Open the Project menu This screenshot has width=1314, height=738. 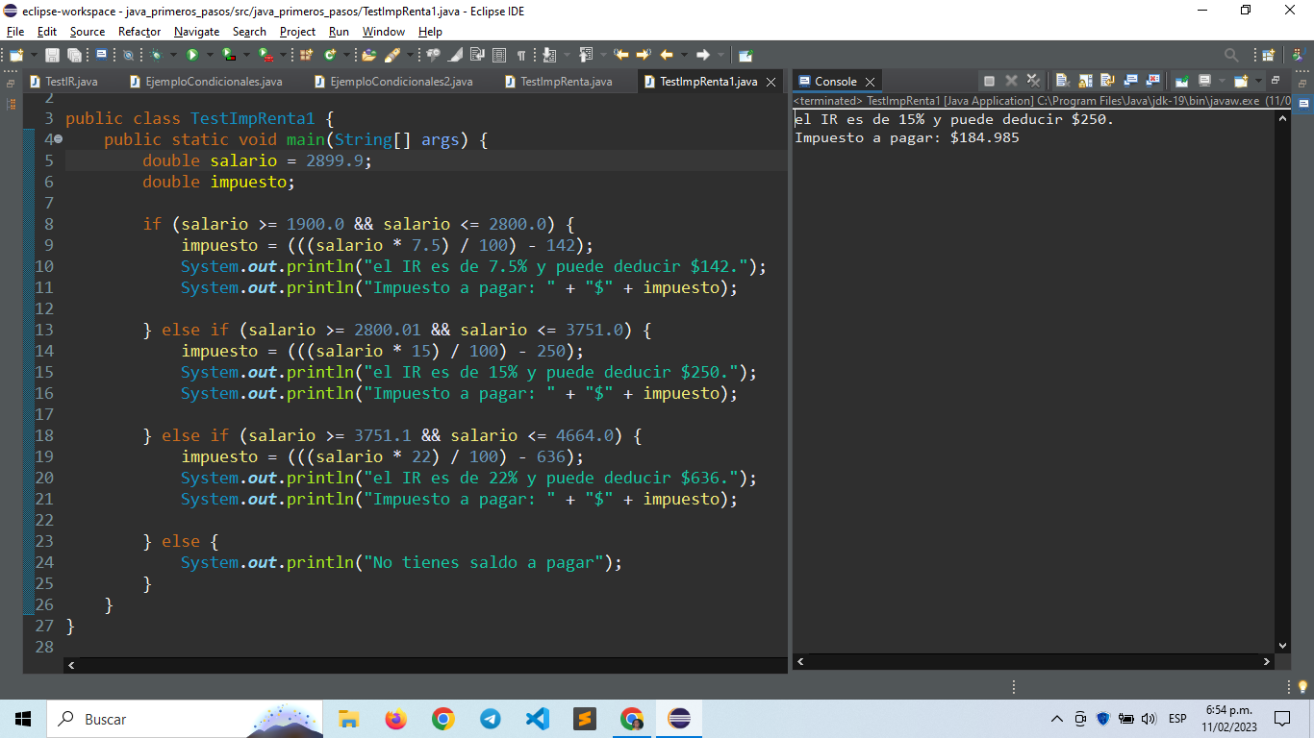coord(297,32)
